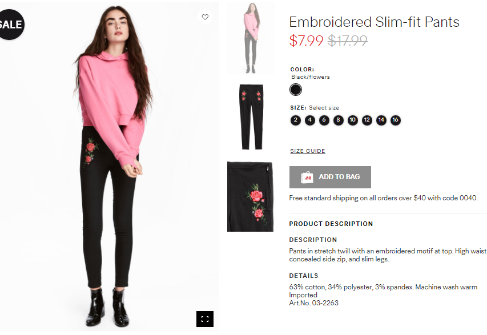Viewport: 487px width, 335px height.
Task: Click the Product Description heading
Action: click(331, 224)
